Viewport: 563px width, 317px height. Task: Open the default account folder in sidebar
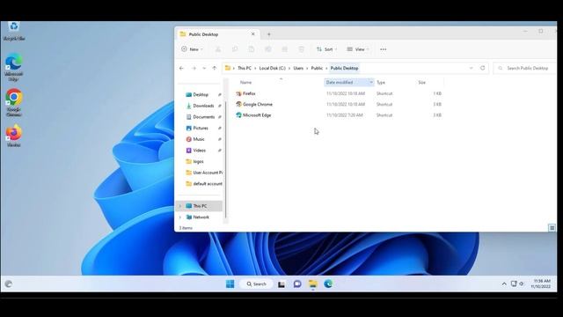pos(204,184)
